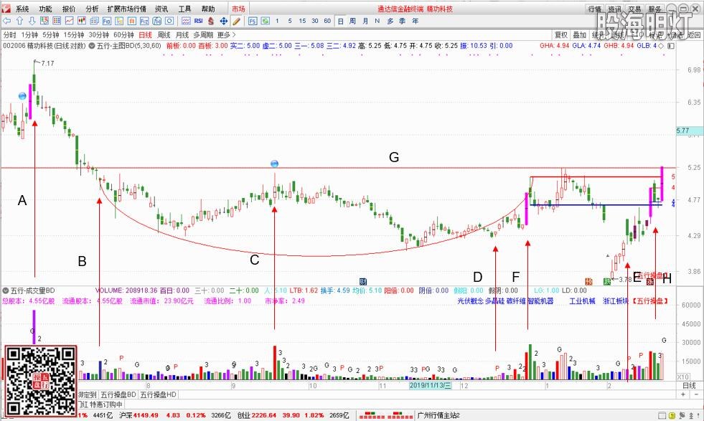Select the monthly 月 period toggle

tap(365, 21)
